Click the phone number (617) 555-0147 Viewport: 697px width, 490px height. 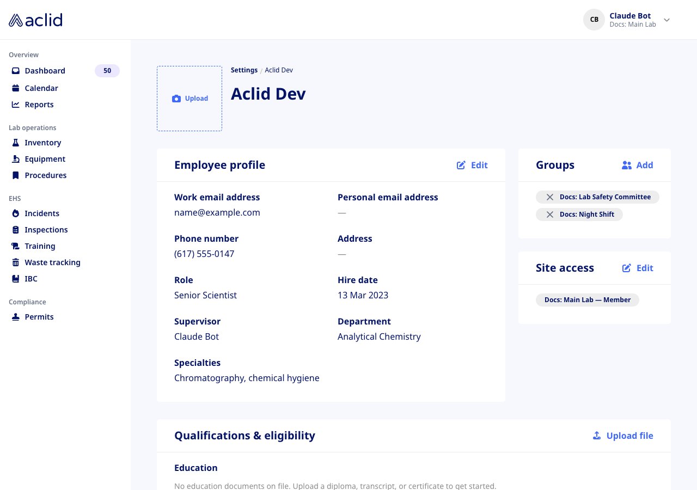(204, 254)
